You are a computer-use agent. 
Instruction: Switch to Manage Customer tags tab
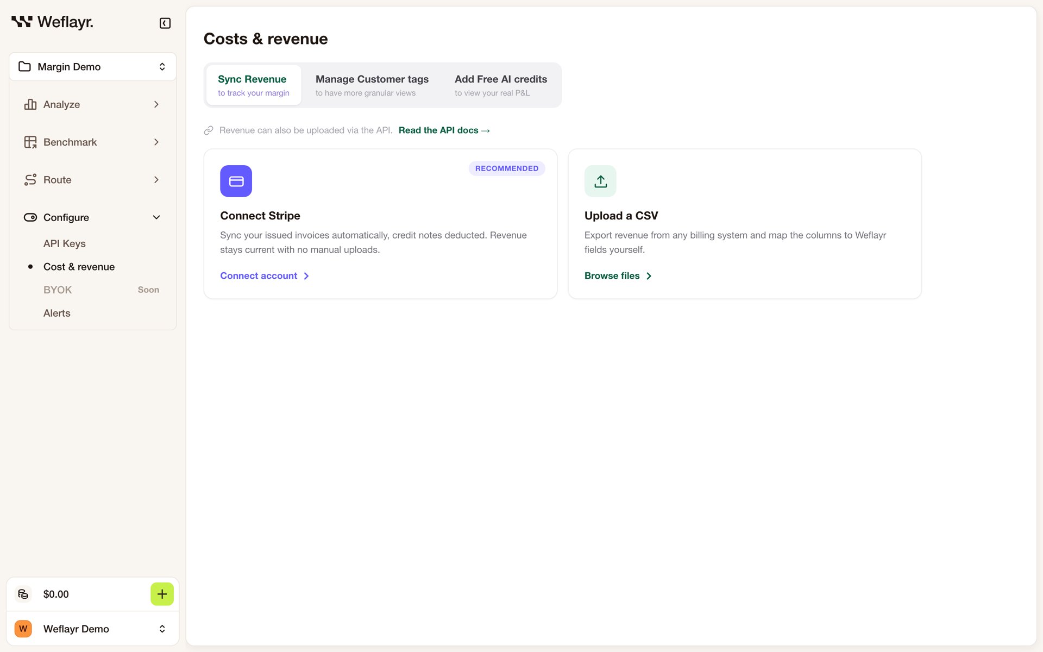tap(372, 85)
